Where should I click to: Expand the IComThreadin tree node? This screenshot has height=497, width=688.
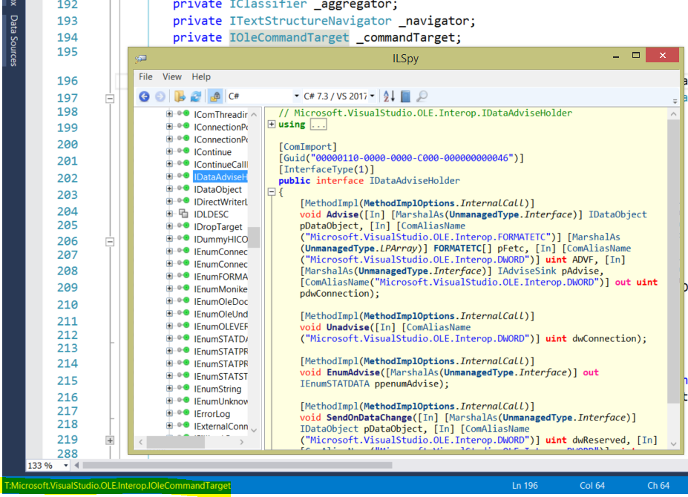[169, 114]
